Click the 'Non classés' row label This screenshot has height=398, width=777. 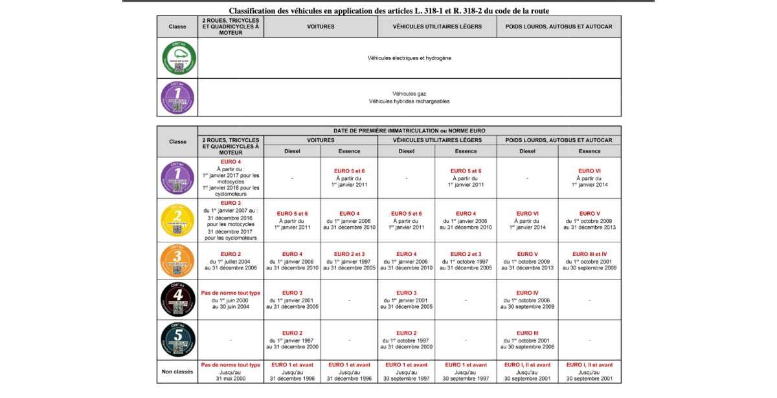pyautogui.click(x=177, y=372)
